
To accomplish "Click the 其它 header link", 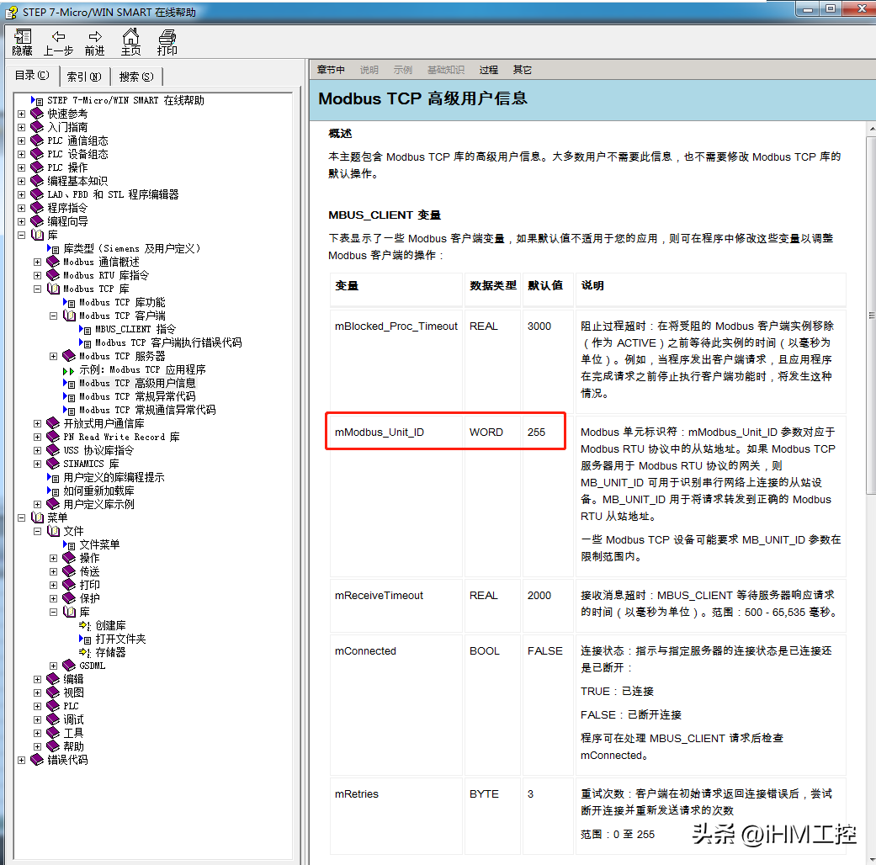I will pos(523,70).
